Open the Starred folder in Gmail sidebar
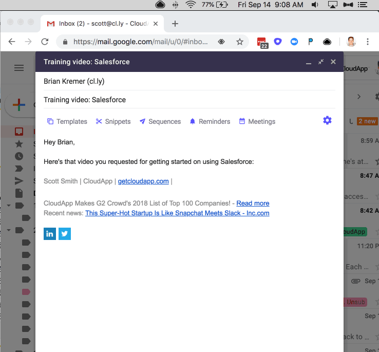Screen dimensions: 379x352 (x=19, y=144)
